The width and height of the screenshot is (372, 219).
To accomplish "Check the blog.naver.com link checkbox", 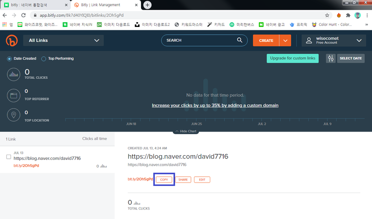I will pos(9,157).
